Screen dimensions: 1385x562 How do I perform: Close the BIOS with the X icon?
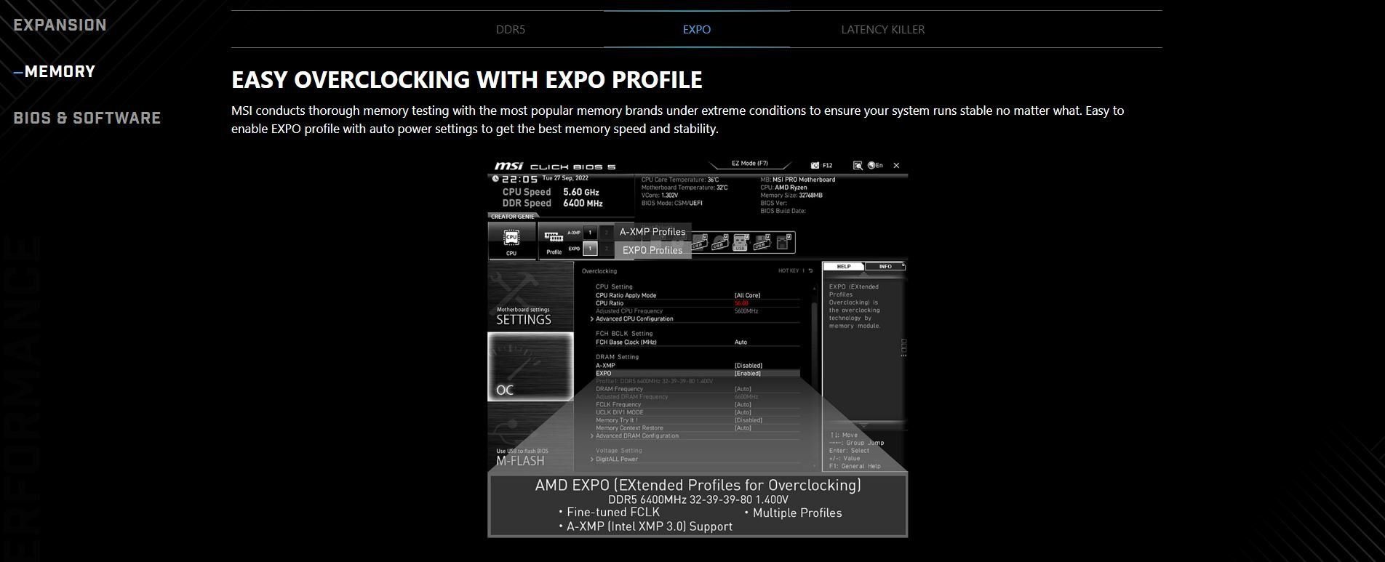point(896,166)
